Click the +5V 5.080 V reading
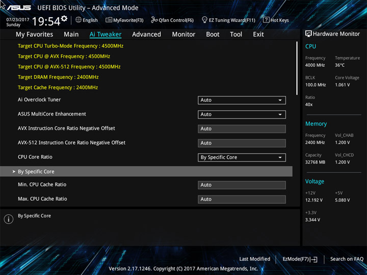367x275 pixels. [342, 200]
